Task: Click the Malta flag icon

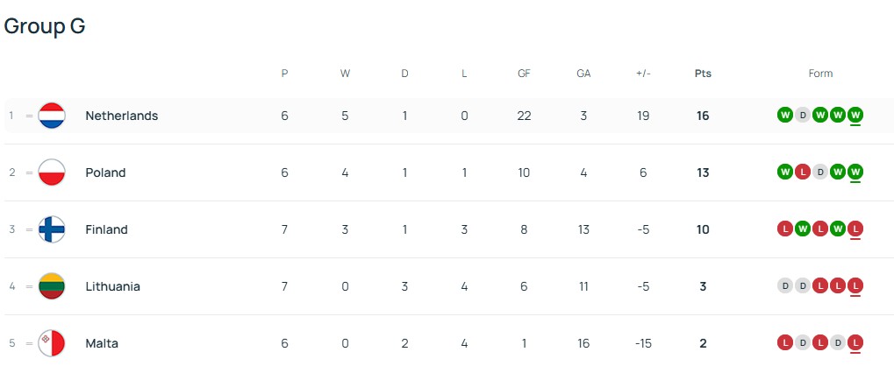Action: pos(52,342)
